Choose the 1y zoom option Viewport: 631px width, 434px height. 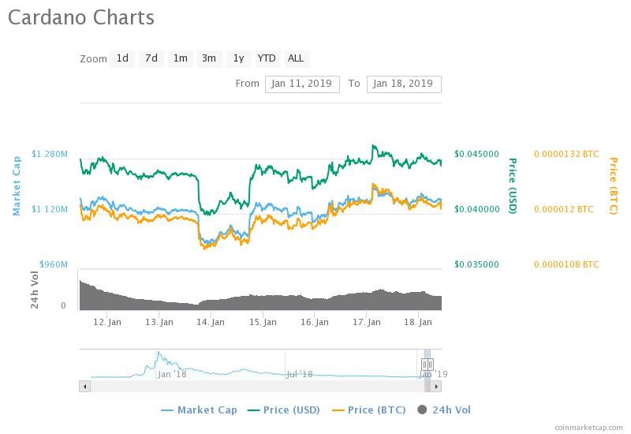click(239, 58)
